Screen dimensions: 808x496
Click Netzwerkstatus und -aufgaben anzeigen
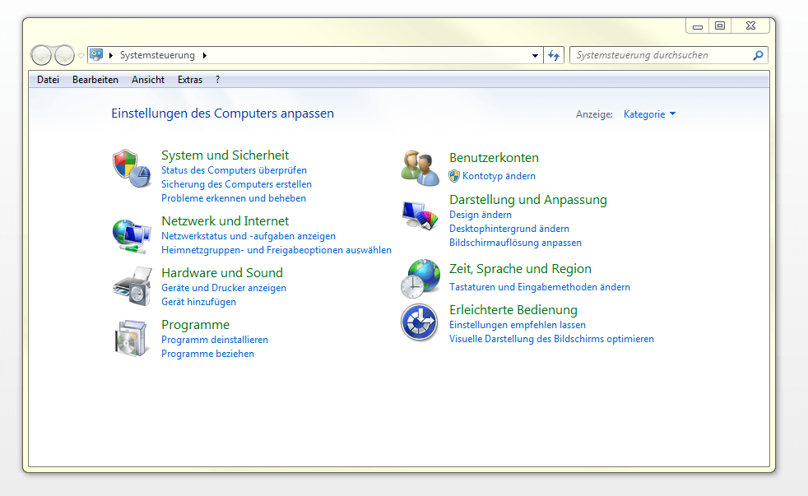pos(248,236)
